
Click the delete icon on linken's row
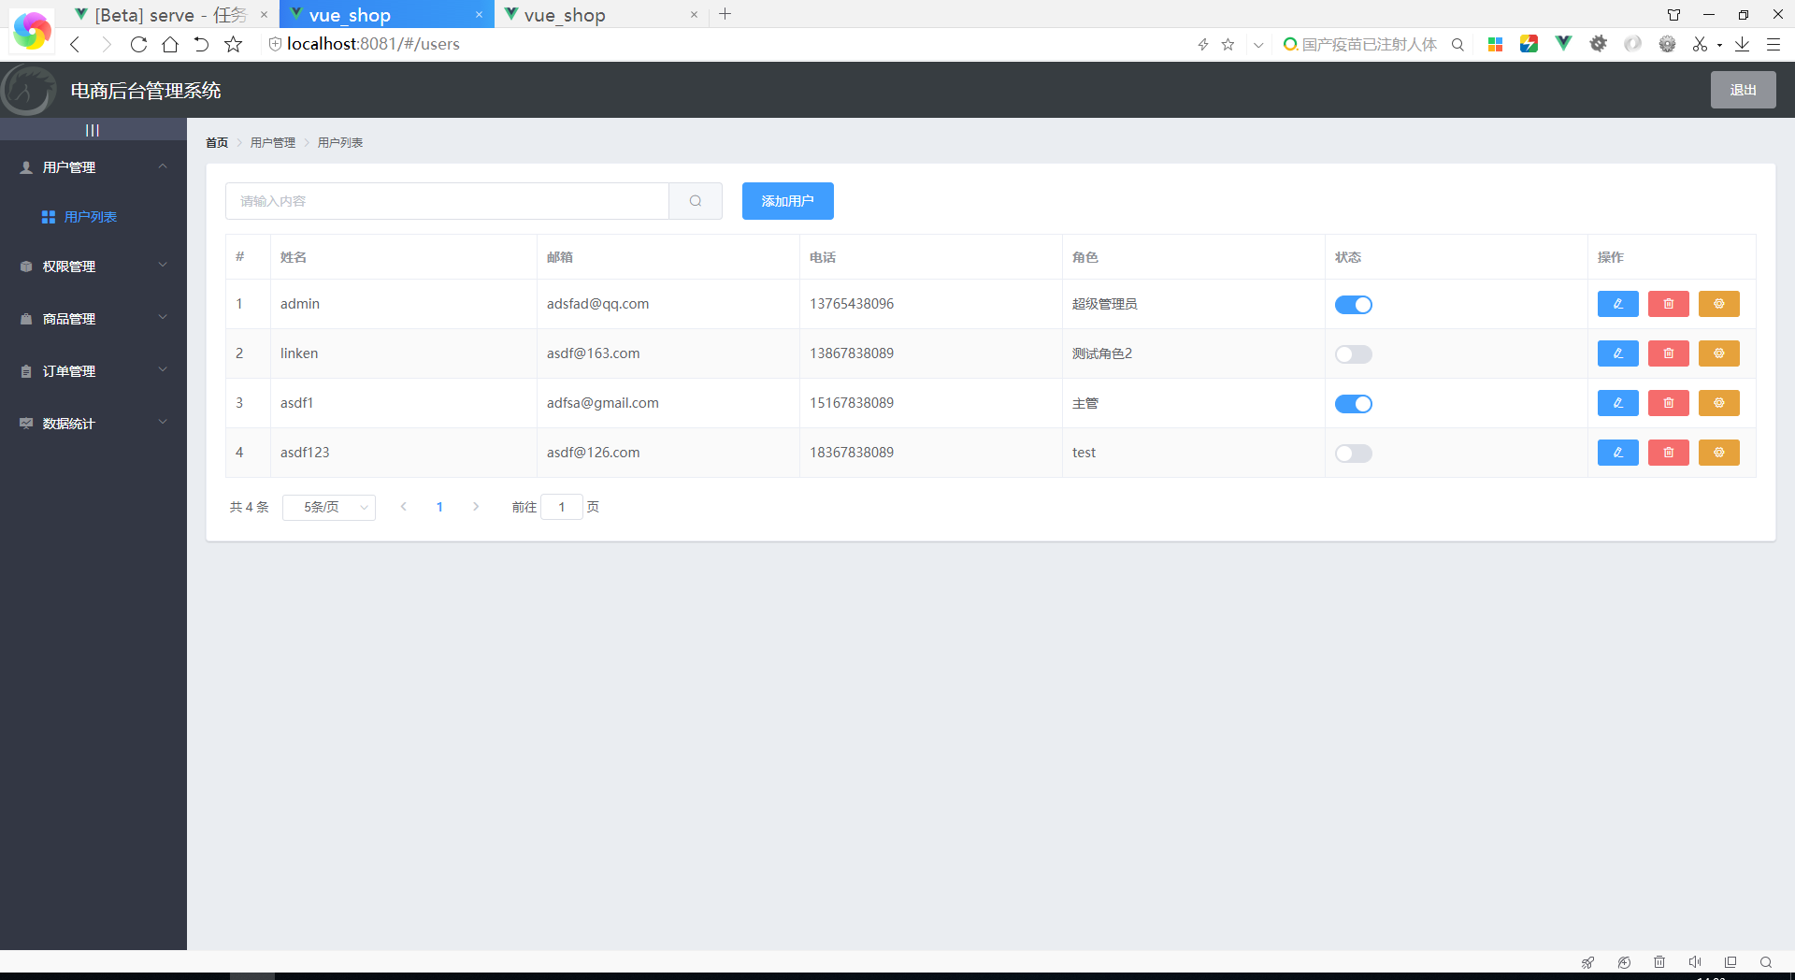(1668, 353)
